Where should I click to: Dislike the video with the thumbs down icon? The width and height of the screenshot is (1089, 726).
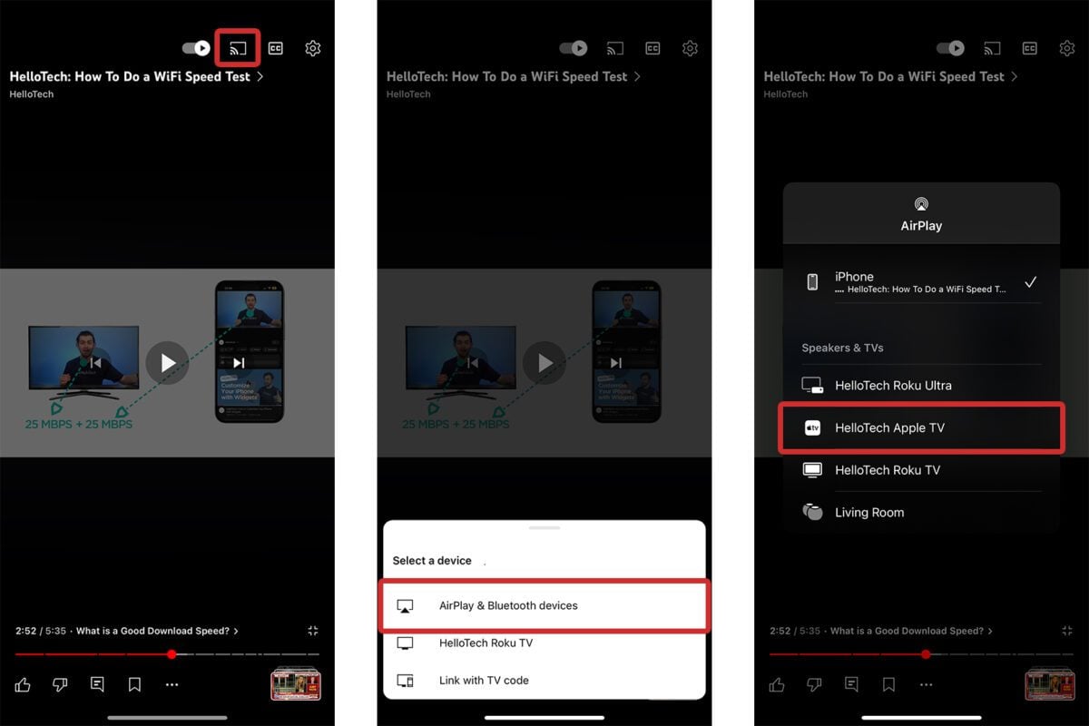coord(60,684)
